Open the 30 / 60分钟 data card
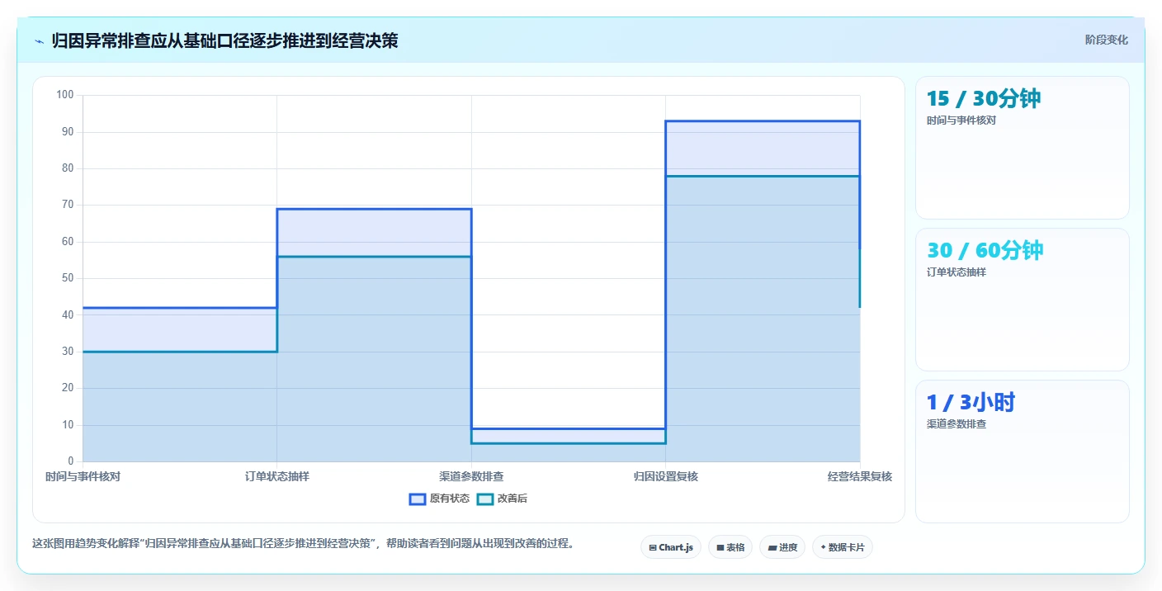The height and width of the screenshot is (591, 1162). point(1022,300)
